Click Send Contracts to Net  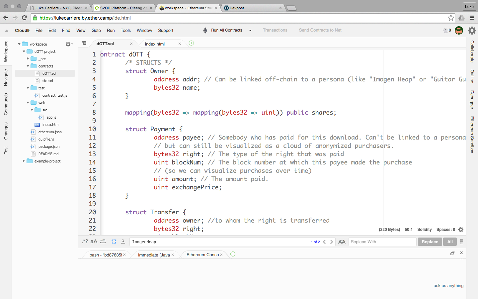[320, 30]
